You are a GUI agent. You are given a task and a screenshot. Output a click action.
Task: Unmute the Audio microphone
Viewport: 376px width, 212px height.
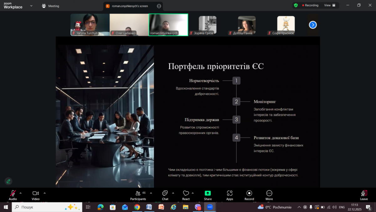pyautogui.click(x=13, y=193)
